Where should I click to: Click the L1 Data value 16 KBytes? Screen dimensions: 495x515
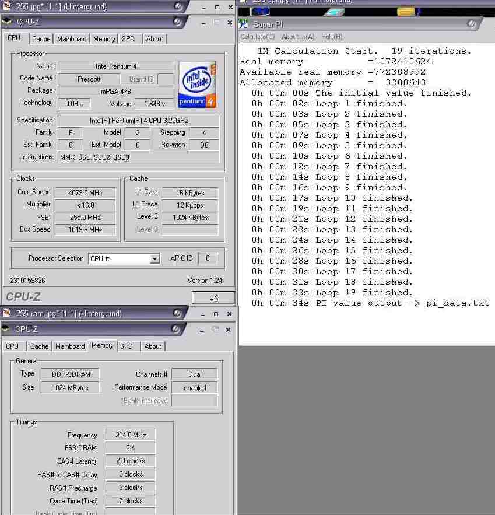[x=189, y=193]
